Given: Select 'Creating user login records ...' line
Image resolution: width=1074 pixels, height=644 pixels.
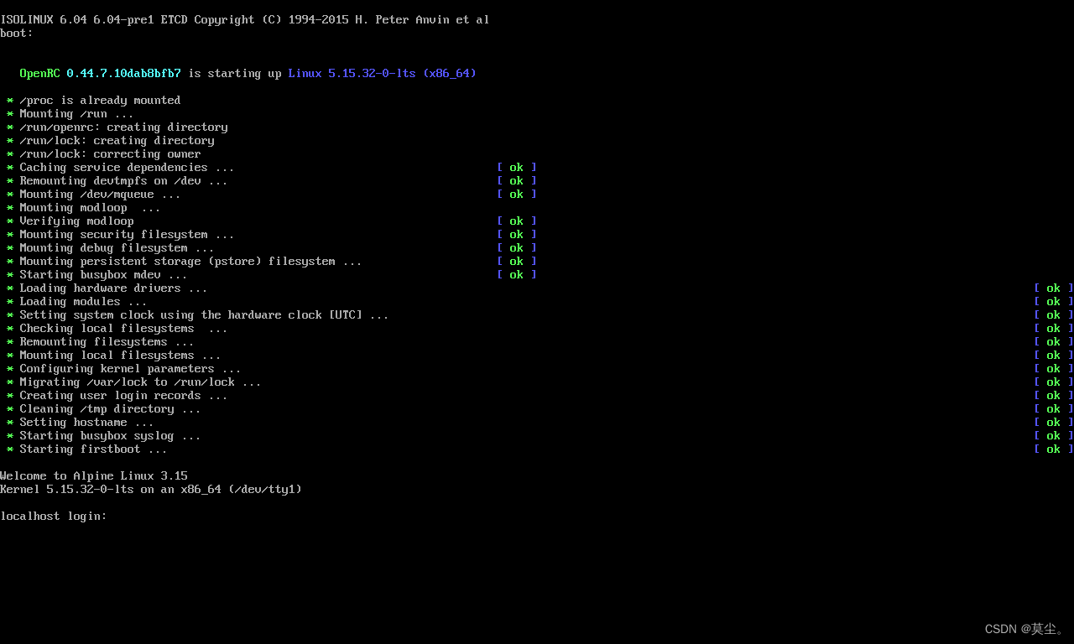Looking at the screenshot, I should [x=117, y=395].
